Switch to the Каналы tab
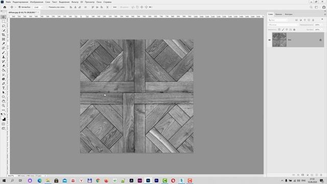The height and width of the screenshot is (184, 327). (x=278, y=14)
